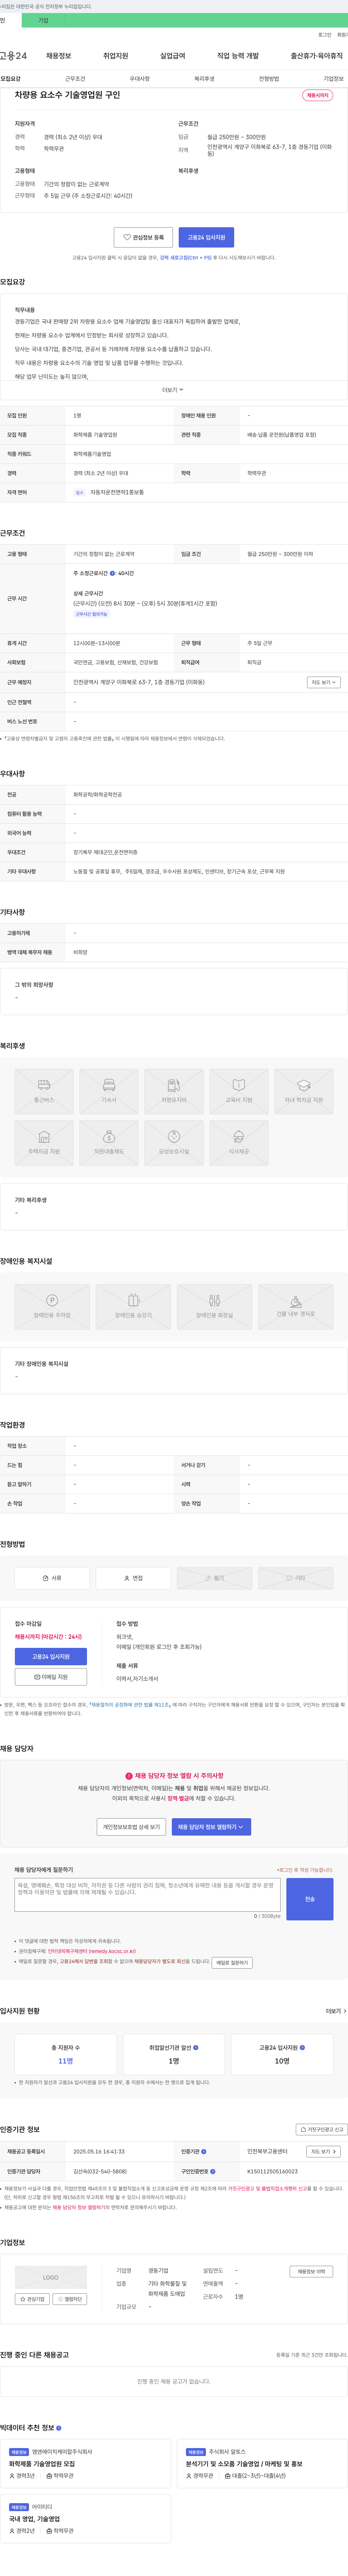Viewport: 348px width, 2576px height.
Task: Select the 기숙사 welfare icon
Action: (109, 1091)
